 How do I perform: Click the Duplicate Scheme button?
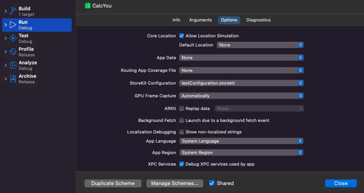point(113,183)
